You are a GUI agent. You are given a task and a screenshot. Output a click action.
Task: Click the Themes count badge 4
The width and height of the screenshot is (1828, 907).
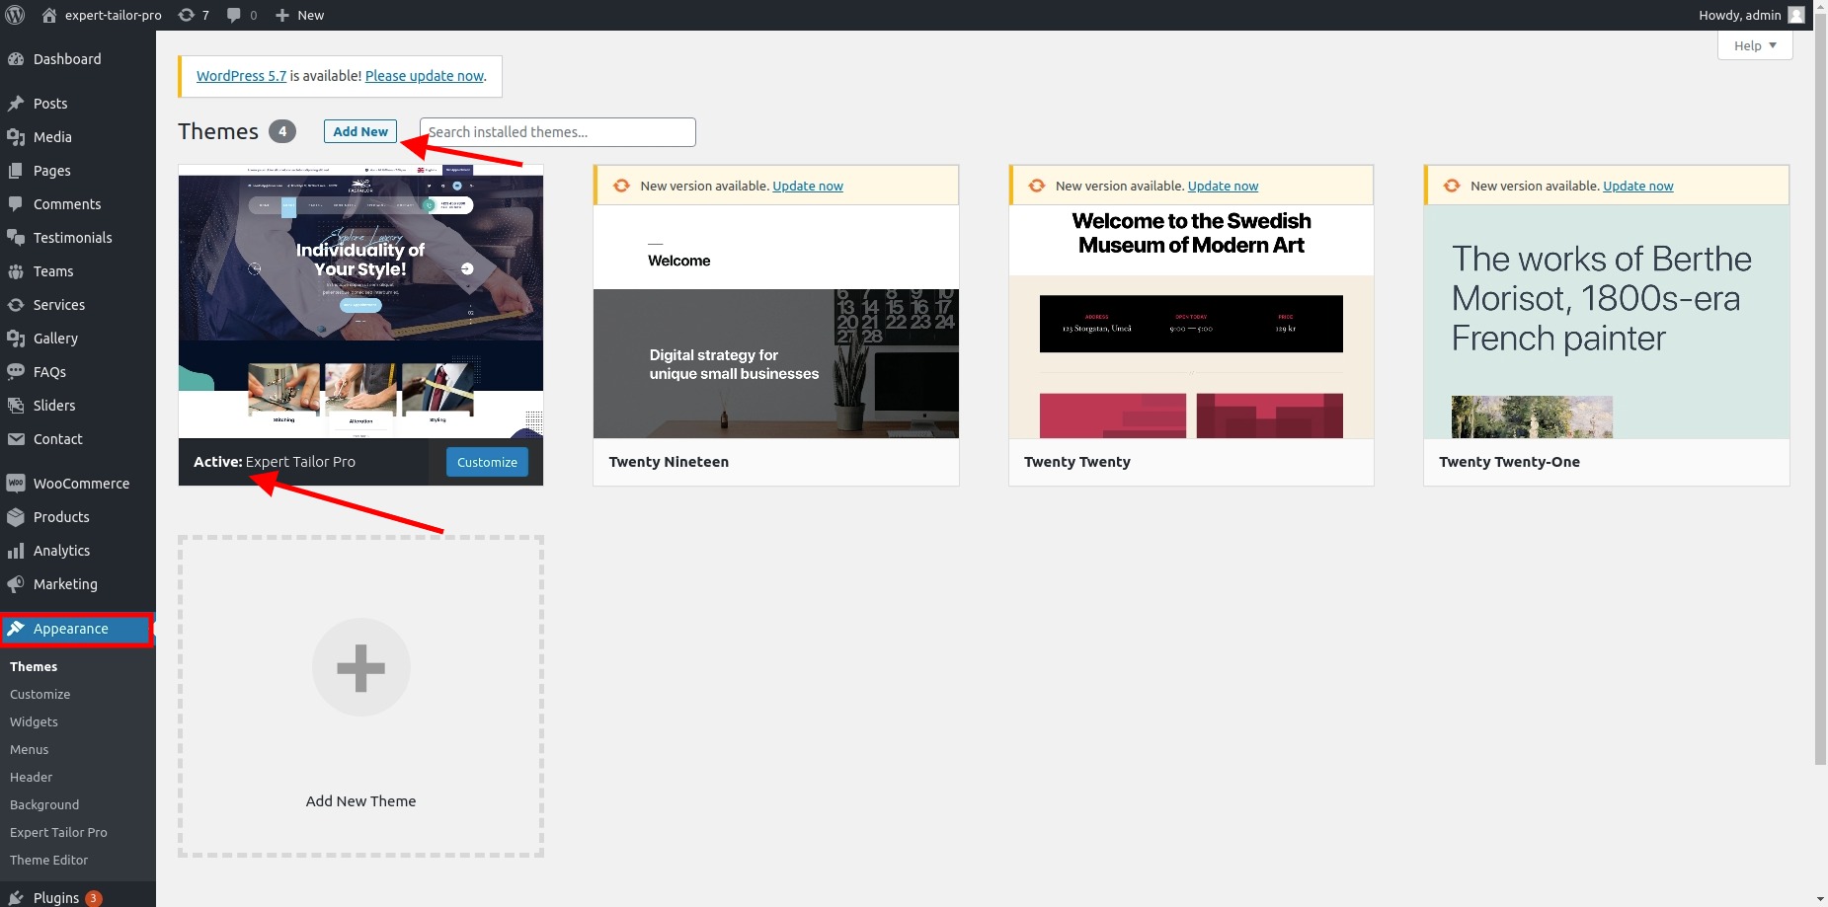282,131
